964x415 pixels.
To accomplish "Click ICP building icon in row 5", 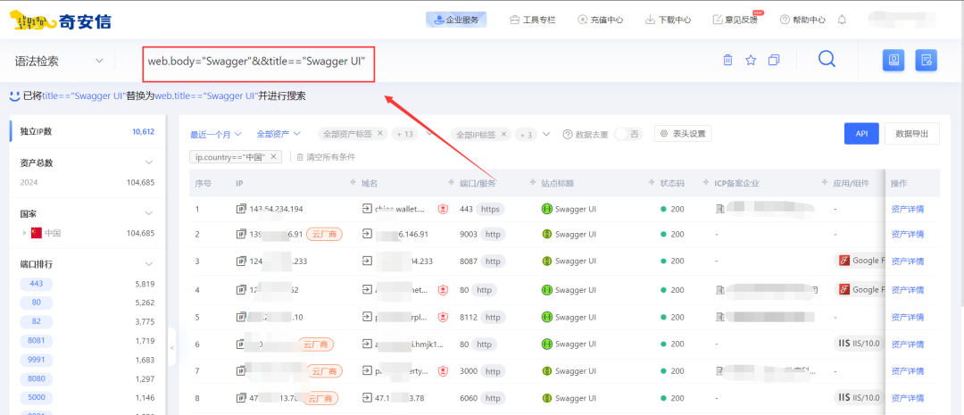I will pos(720,317).
